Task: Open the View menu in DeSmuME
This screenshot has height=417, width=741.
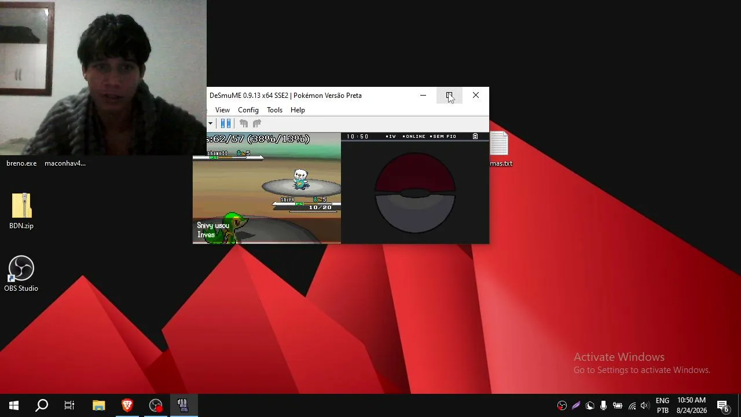Action: click(222, 110)
